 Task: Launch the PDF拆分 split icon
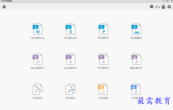coord(38,89)
